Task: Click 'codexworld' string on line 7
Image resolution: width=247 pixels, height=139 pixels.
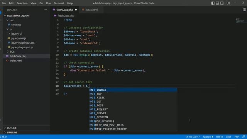Action: point(89,43)
